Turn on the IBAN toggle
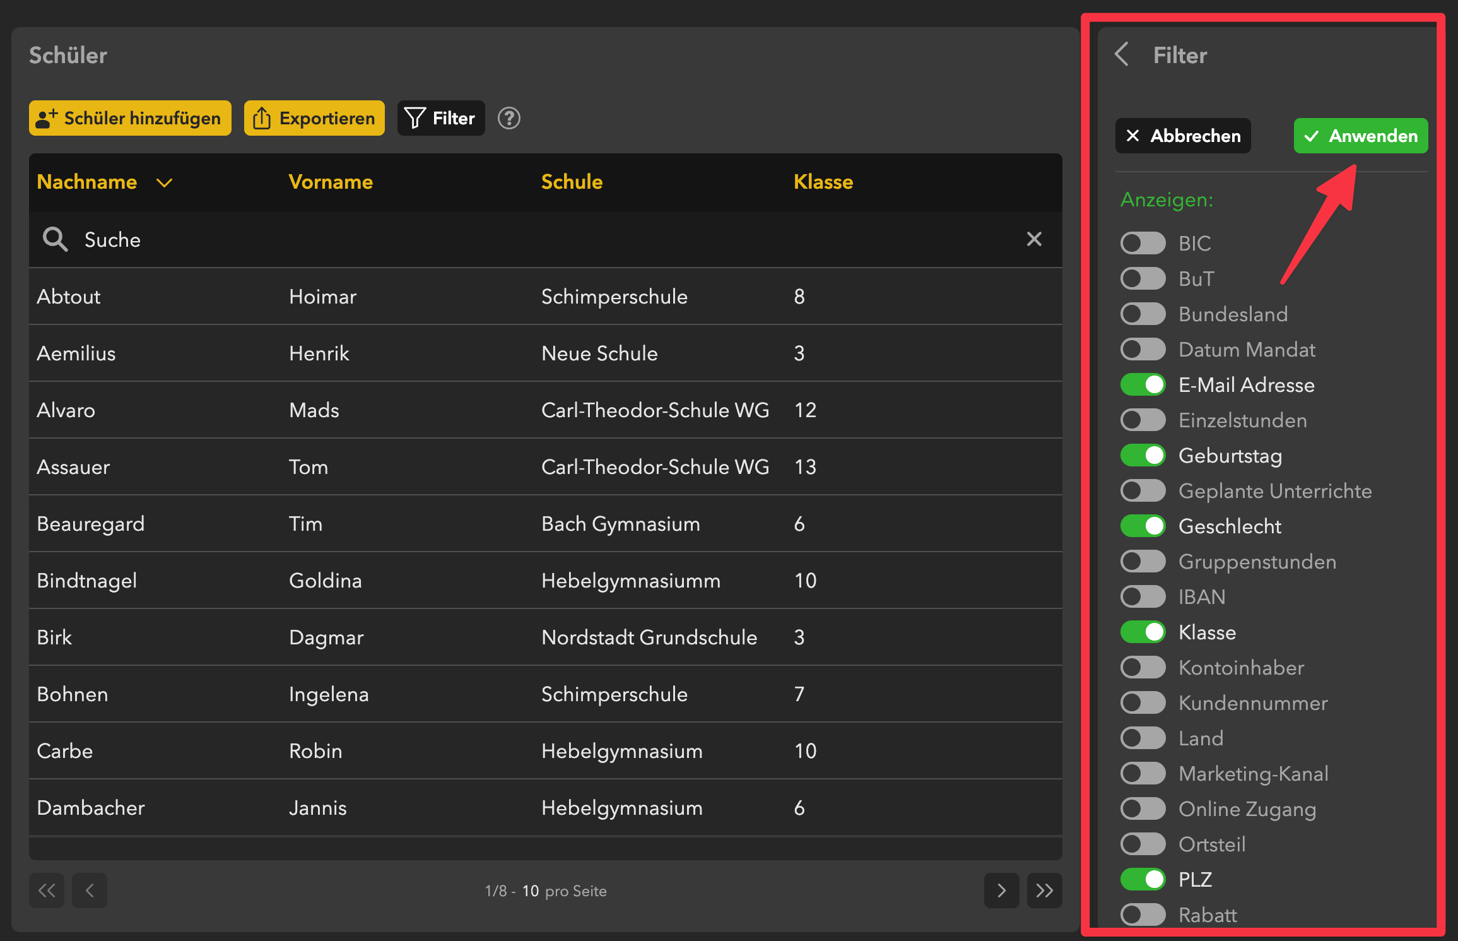The image size is (1458, 941). [x=1143, y=597]
